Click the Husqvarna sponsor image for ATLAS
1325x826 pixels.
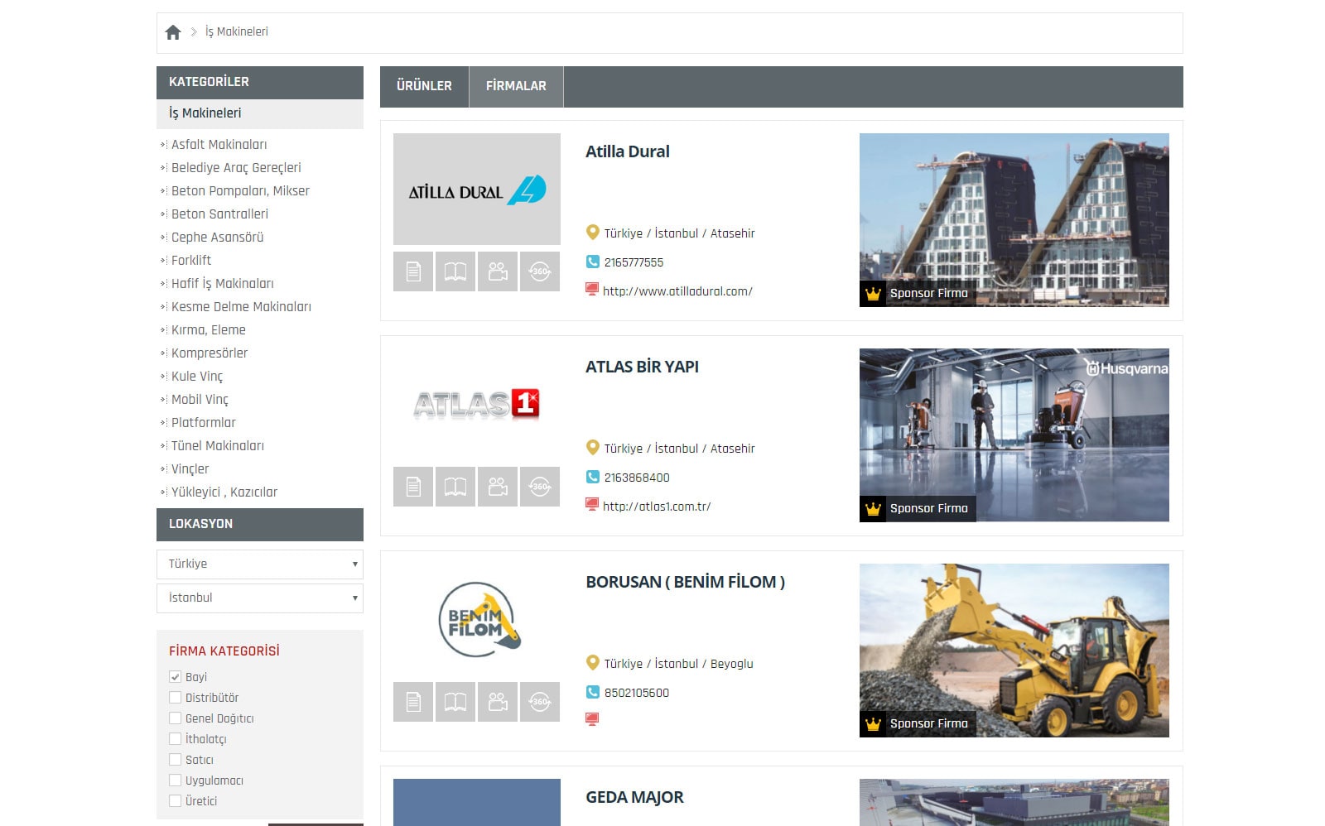click(1014, 435)
